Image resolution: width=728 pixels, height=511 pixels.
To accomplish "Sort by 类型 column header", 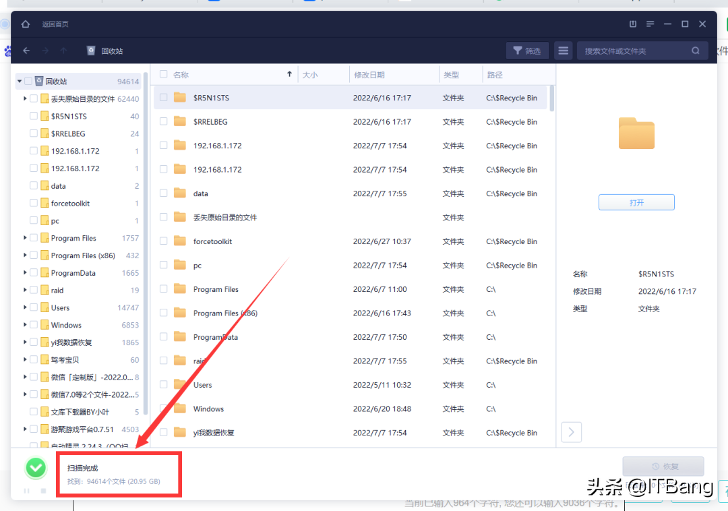I will pyautogui.click(x=451, y=75).
